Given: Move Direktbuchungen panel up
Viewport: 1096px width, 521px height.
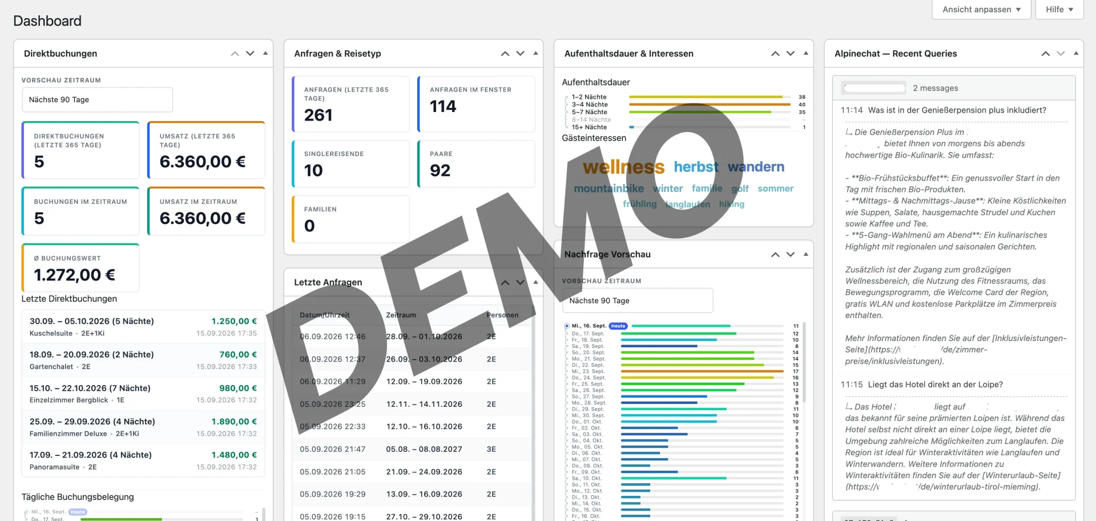Looking at the screenshot, I should (235, 54).
